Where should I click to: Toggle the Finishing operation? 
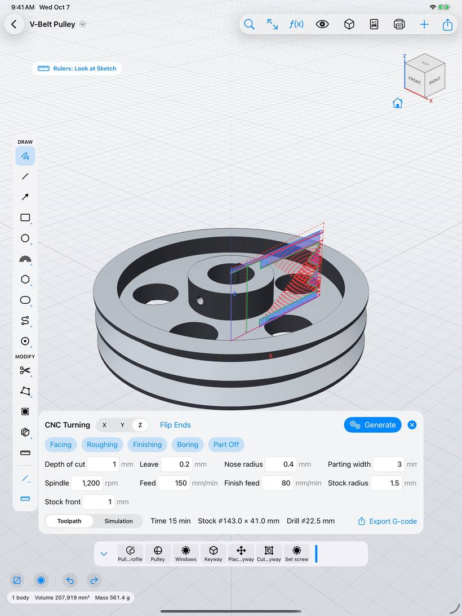point(147,445)
